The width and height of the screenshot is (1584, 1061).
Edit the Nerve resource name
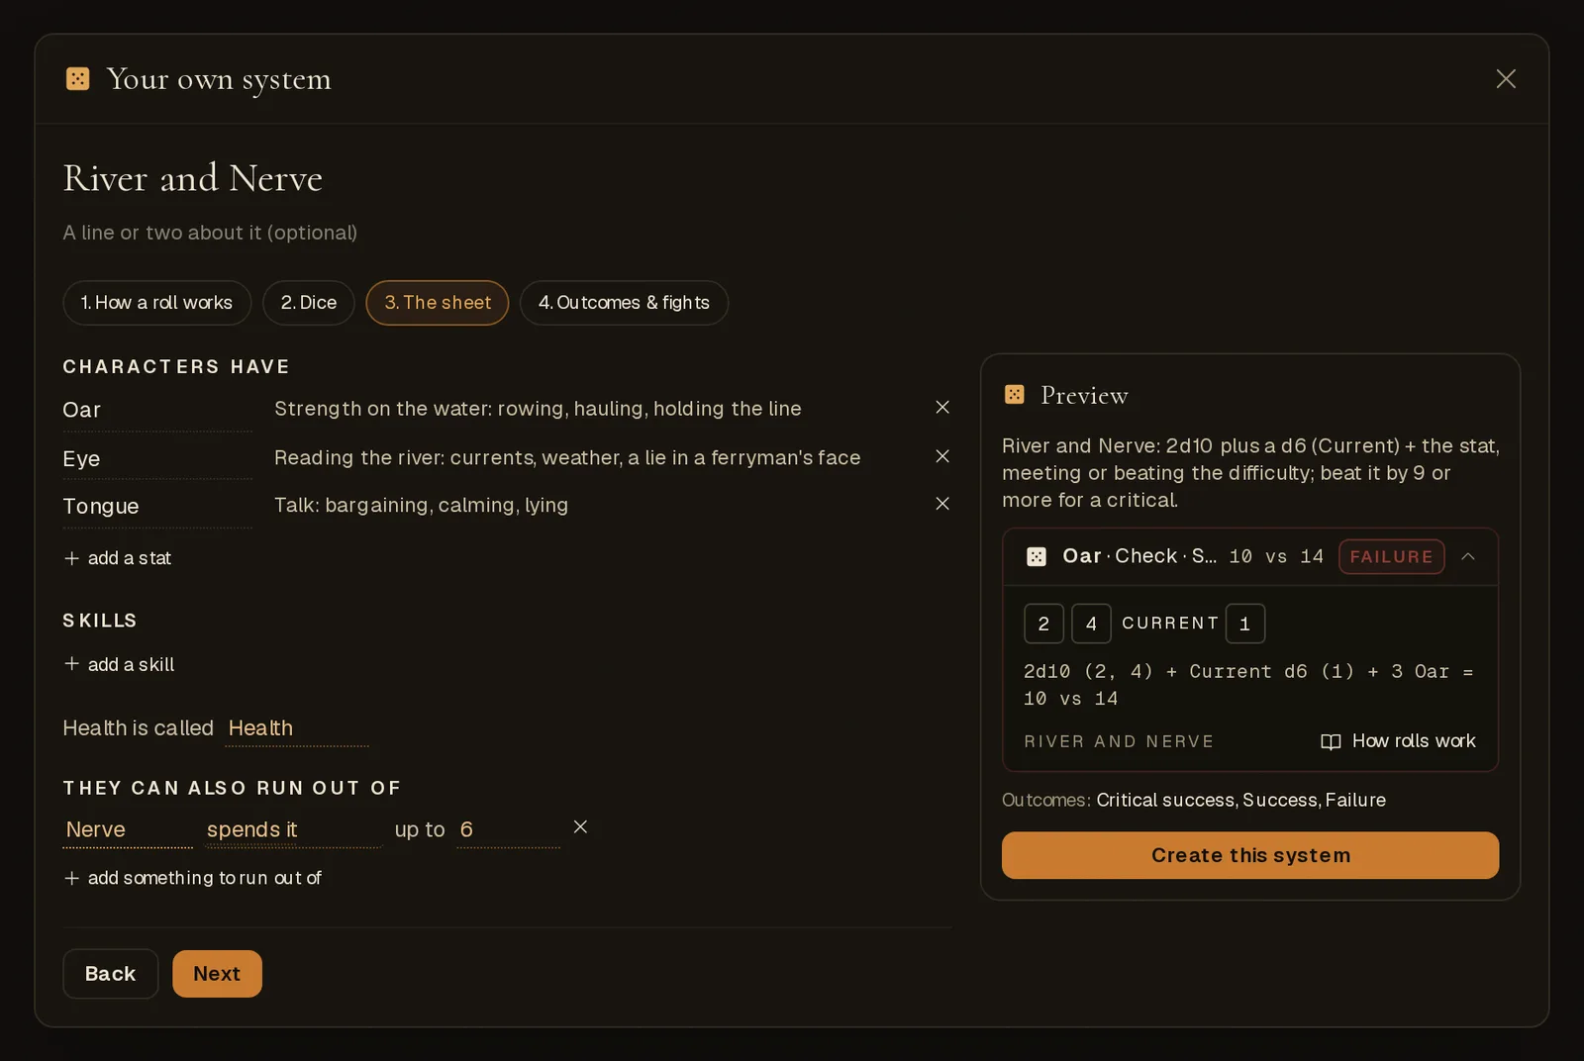click(128, 829)
